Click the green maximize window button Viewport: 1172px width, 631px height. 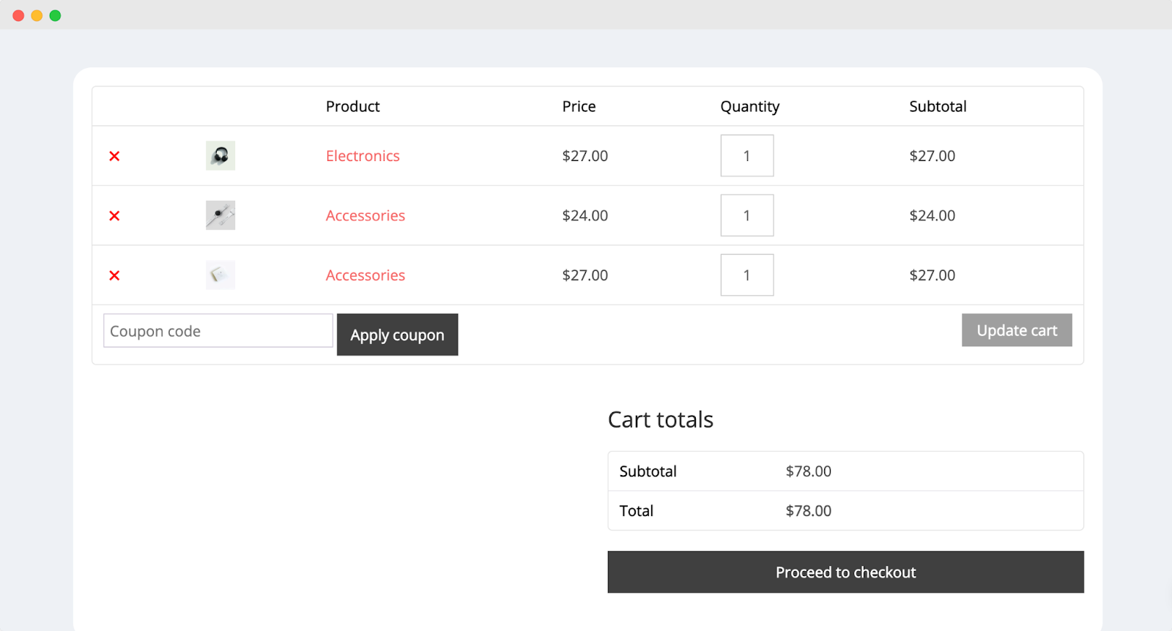(55, 15)
